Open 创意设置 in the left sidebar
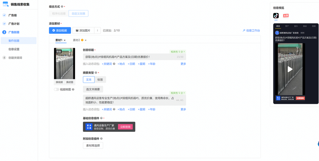Image resolution: width=319 pixels, height=161 pixels. [14, 49]
